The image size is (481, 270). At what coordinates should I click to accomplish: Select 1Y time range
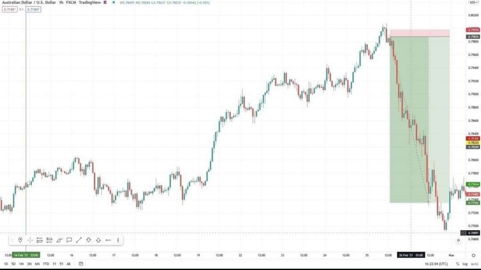click(54, 264)
